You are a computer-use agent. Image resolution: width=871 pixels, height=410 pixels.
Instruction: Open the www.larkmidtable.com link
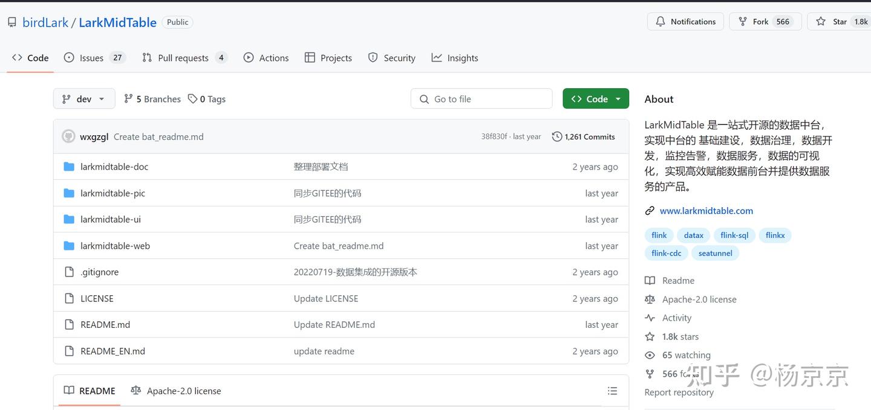706,211
